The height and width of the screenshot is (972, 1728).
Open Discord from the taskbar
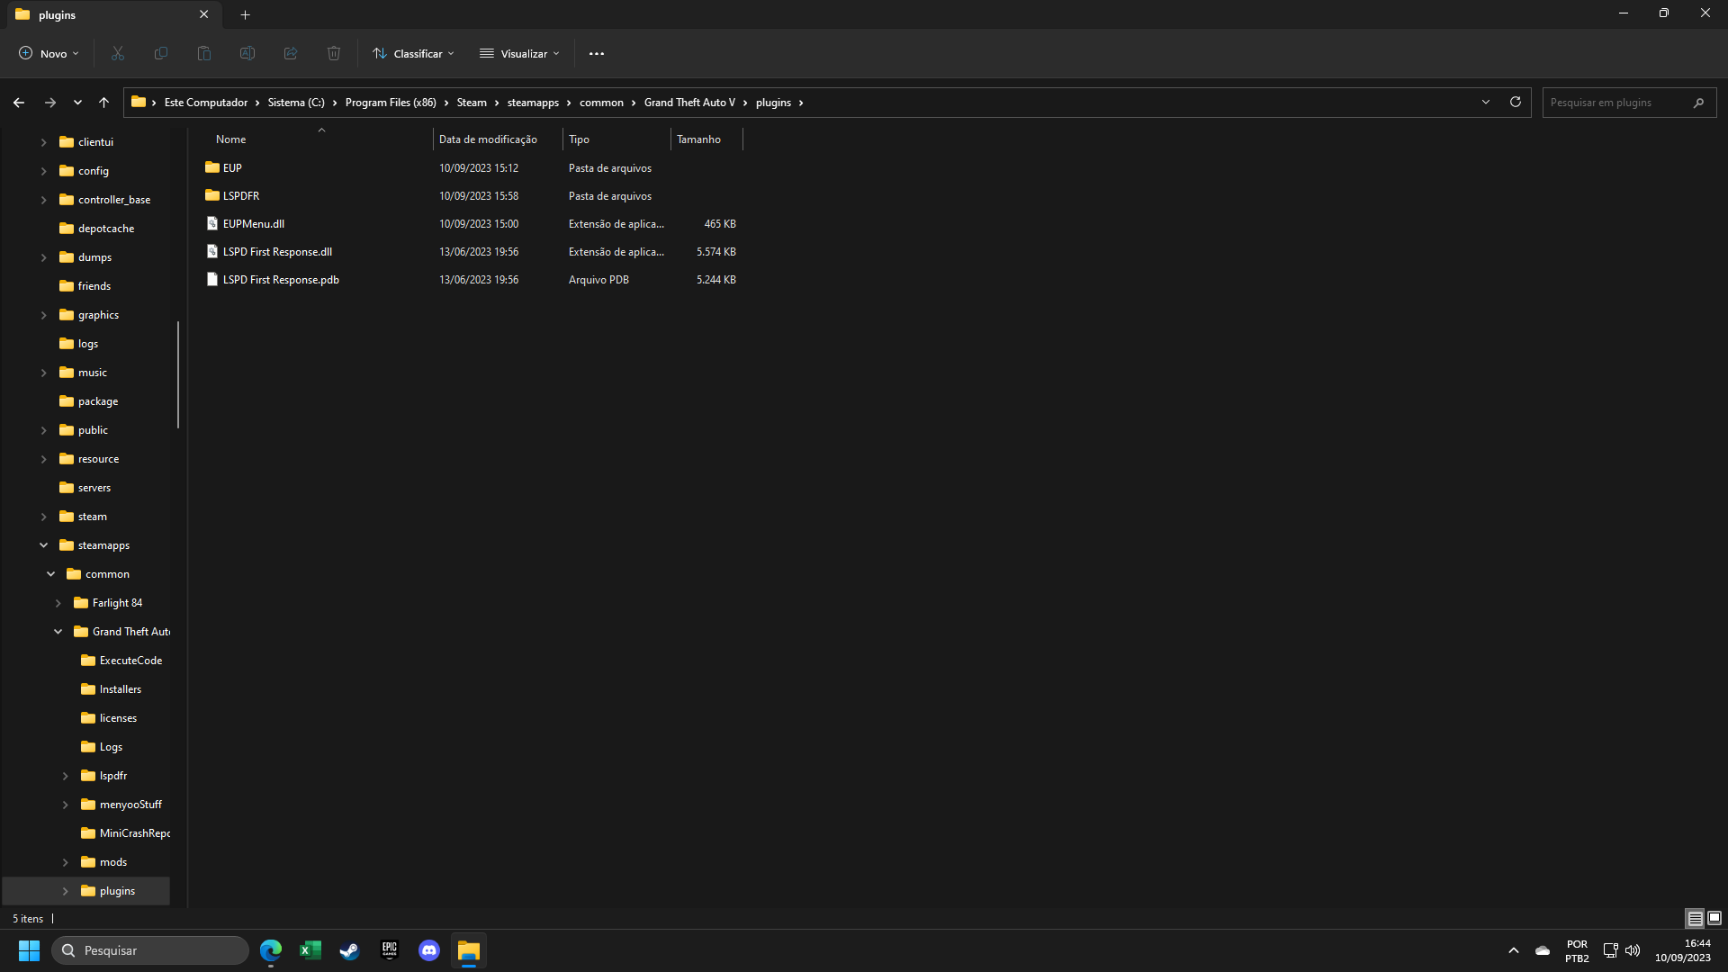(429, 950)
